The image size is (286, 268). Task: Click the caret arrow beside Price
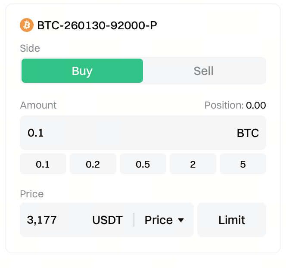pos(181,220)
